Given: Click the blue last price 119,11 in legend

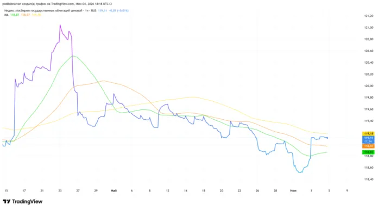Looking at the screenshot, I should [103, 11].
